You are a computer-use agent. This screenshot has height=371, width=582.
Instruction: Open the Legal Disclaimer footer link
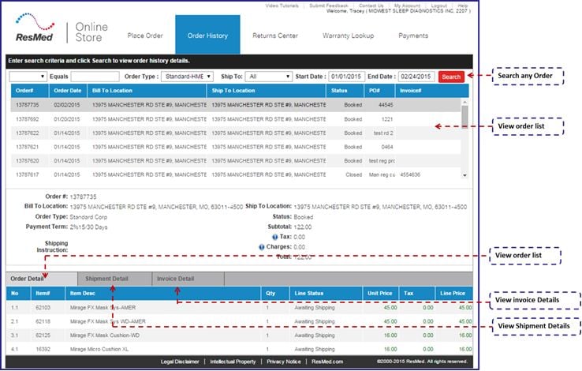(x=180, y=362)
